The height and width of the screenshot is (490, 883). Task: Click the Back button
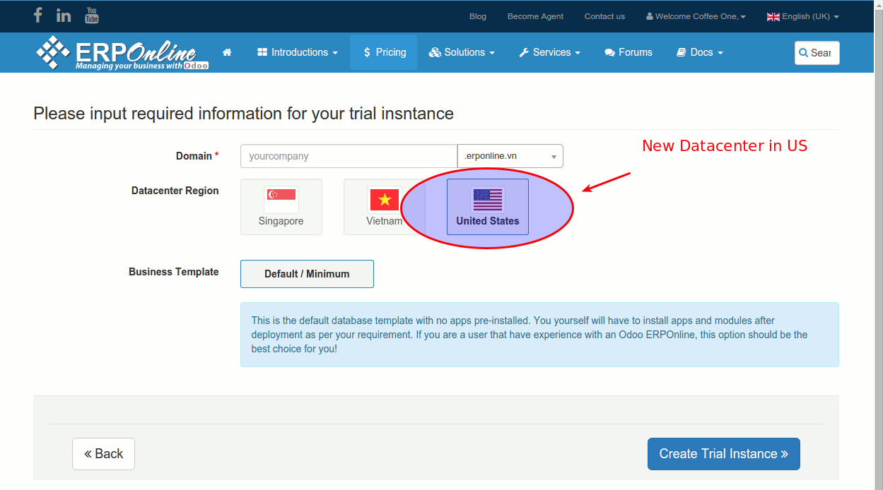point(103,454)
